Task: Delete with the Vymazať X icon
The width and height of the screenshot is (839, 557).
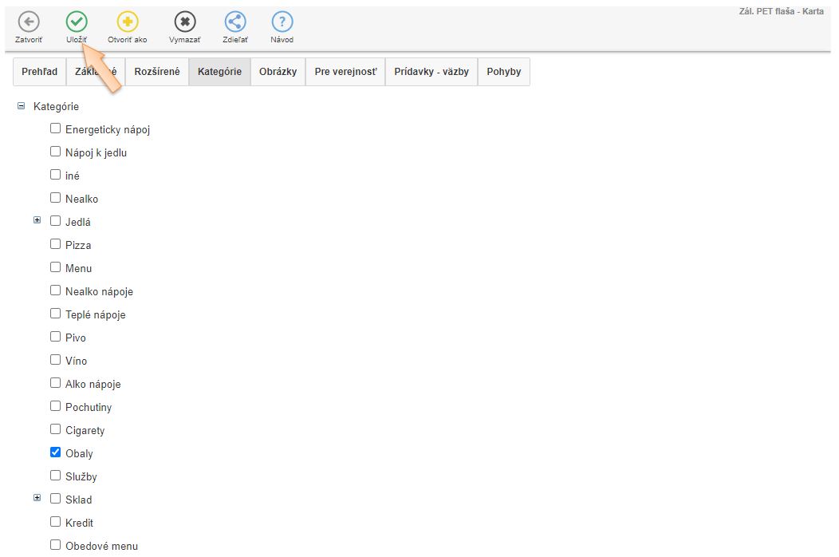Action: [185, 22]
